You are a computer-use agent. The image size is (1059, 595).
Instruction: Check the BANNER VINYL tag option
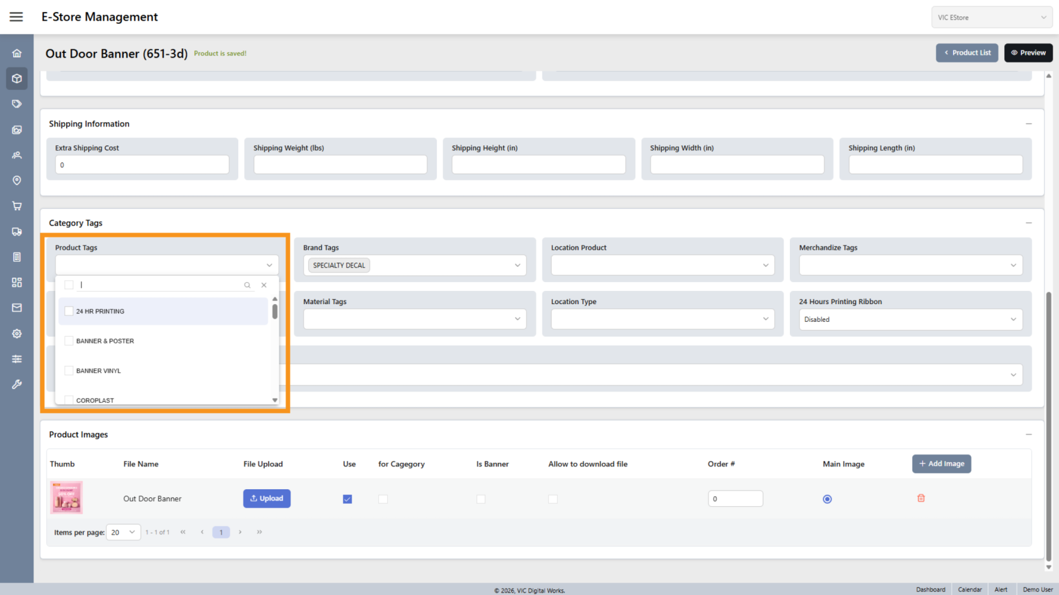tap(69, 371)
